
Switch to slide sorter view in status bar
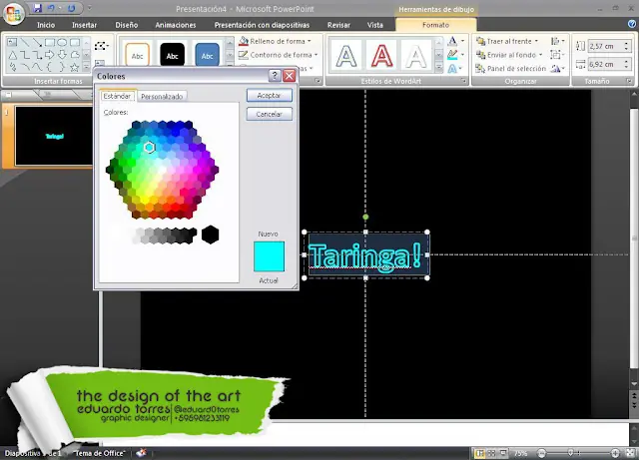(x=492, y=453)
